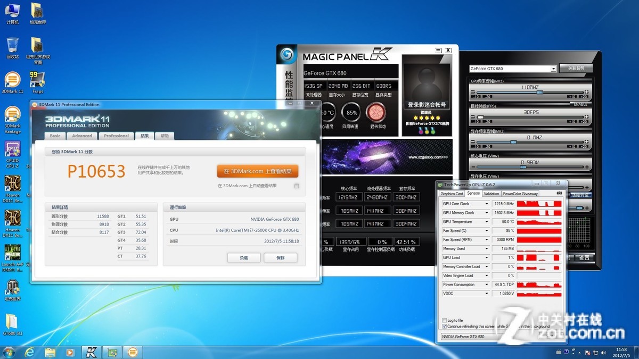The image size is (639, 359).
Task: Switch to the Validation tab in GPU-Z
Action: click(491, 194)
